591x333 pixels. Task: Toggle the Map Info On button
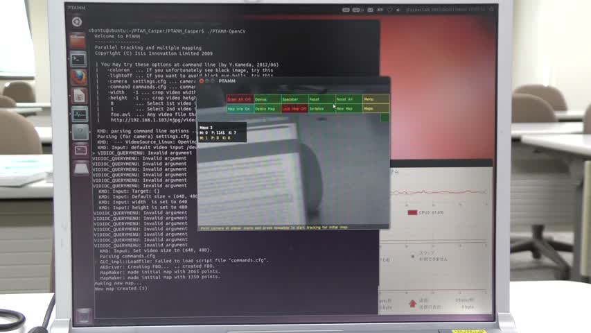240,109
